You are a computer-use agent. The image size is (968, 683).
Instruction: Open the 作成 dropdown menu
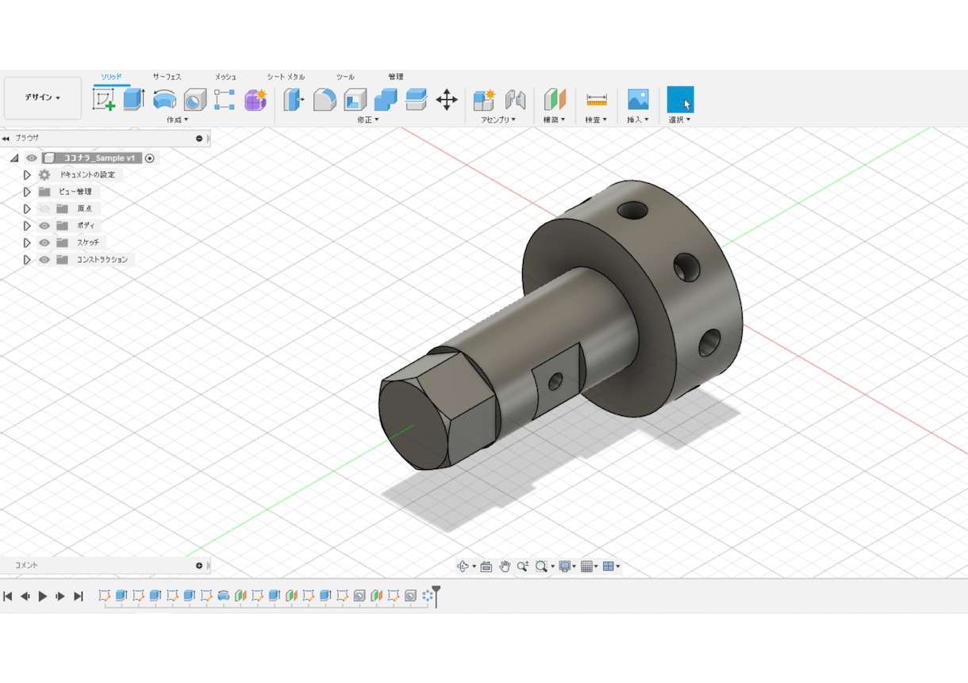[178, 120]
